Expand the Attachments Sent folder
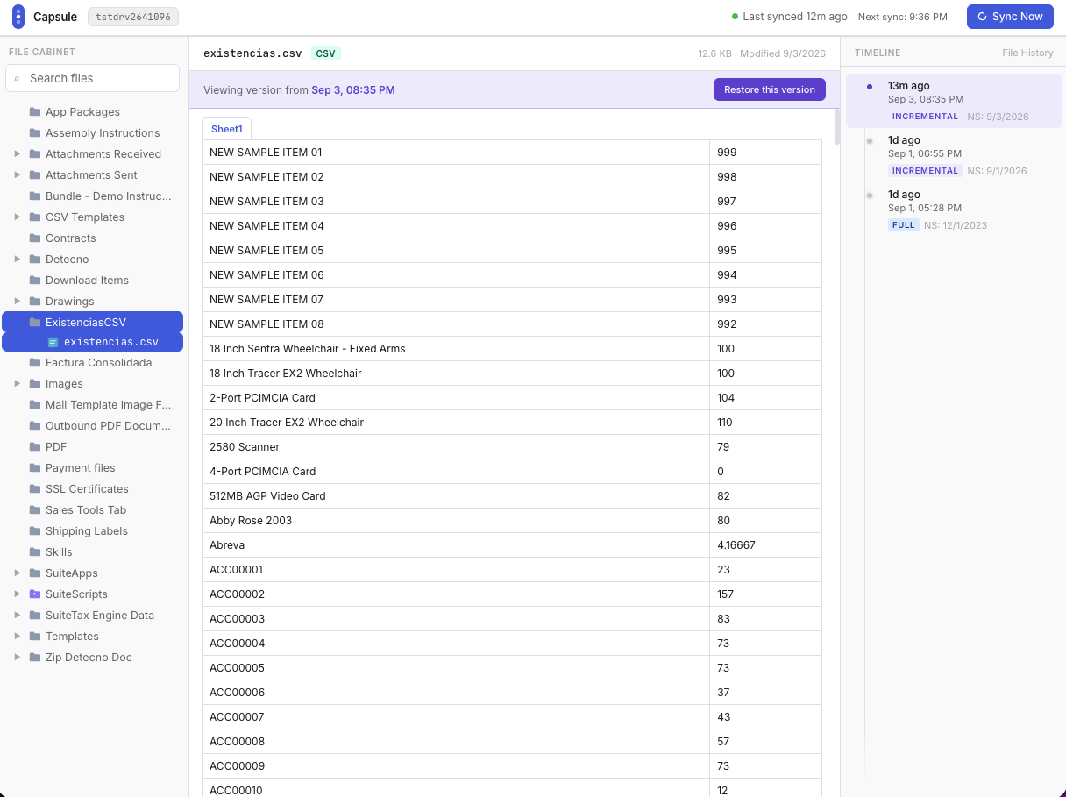 18,175
